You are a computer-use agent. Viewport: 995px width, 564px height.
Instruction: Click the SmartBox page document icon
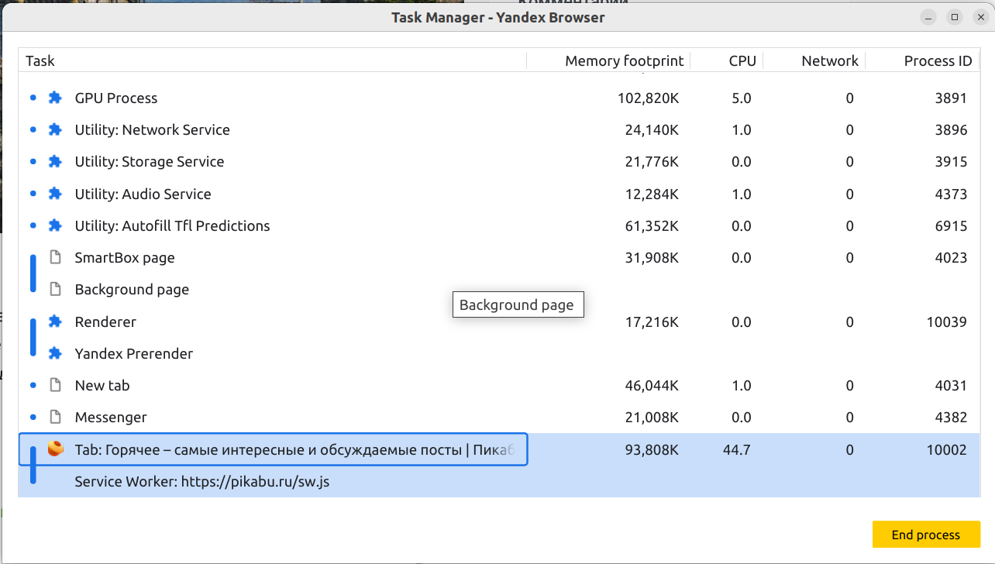click(55, 257)
